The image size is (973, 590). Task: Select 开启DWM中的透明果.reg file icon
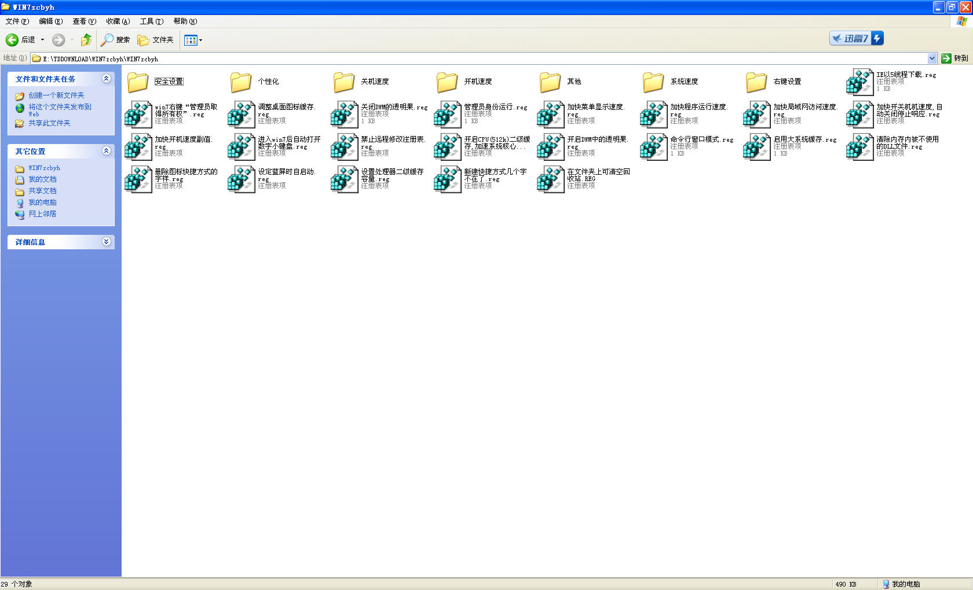[550, 147]
